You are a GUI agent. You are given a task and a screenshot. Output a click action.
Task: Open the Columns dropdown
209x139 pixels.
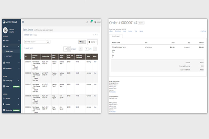(x=92, y=42)
